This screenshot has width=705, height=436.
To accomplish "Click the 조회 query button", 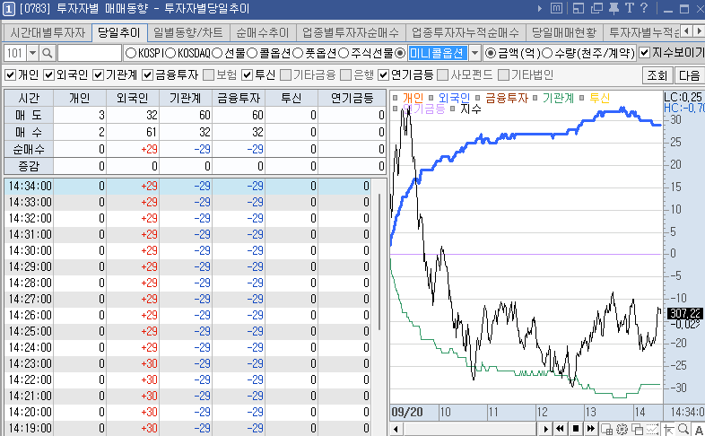I will pos(657,74).
